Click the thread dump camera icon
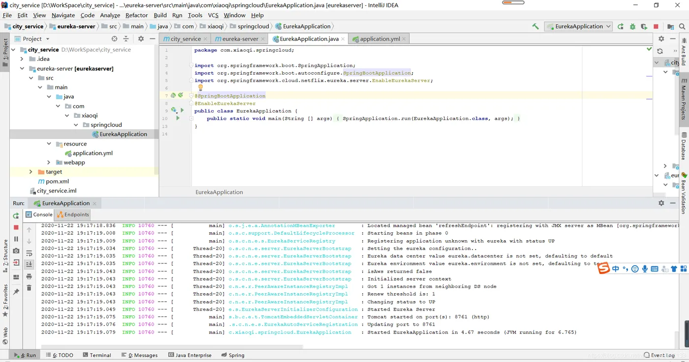The height and width of the screenshot is (362, 689). pos(16,251)
